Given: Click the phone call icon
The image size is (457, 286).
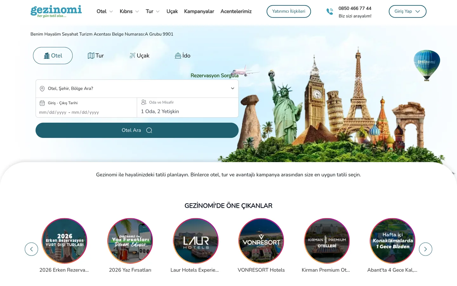Looking at the screenshot, I should click(330, 11).
